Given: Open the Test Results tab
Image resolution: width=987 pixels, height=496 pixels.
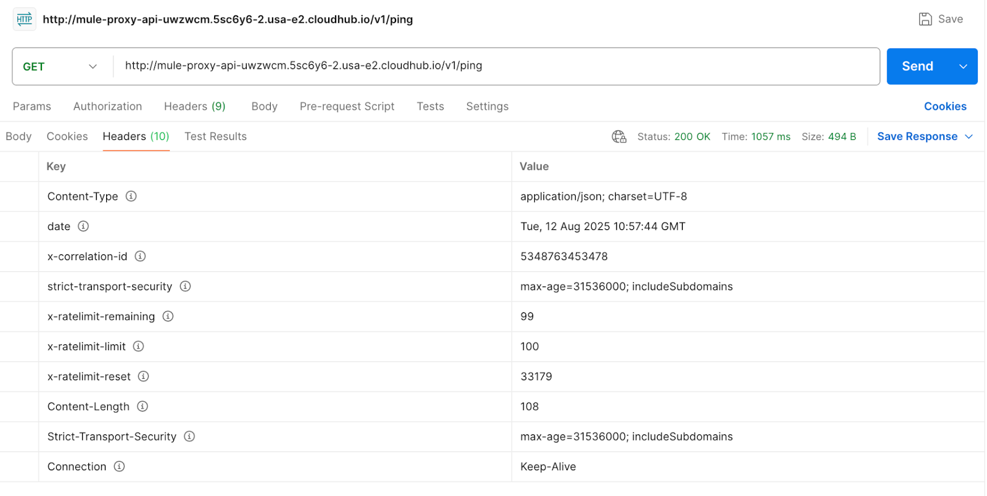Looking at the screenshot, I should pyautogui.click(x=215, y=136).
